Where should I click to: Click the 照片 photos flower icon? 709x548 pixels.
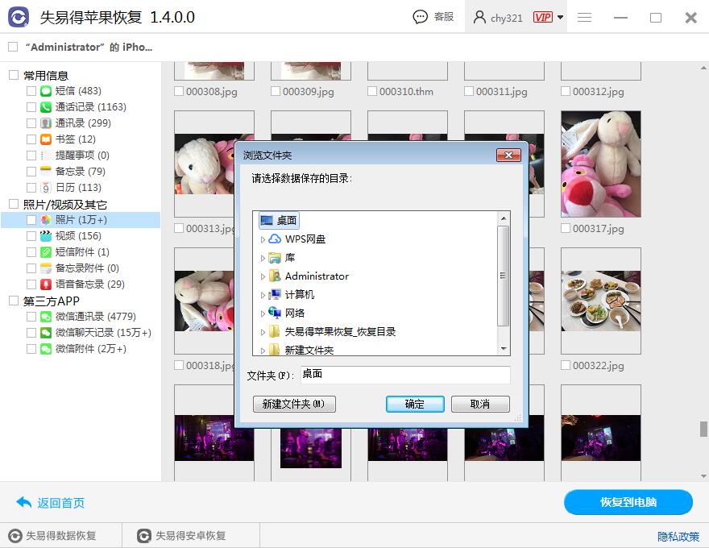pyautogui.click(x=46, y=220)
